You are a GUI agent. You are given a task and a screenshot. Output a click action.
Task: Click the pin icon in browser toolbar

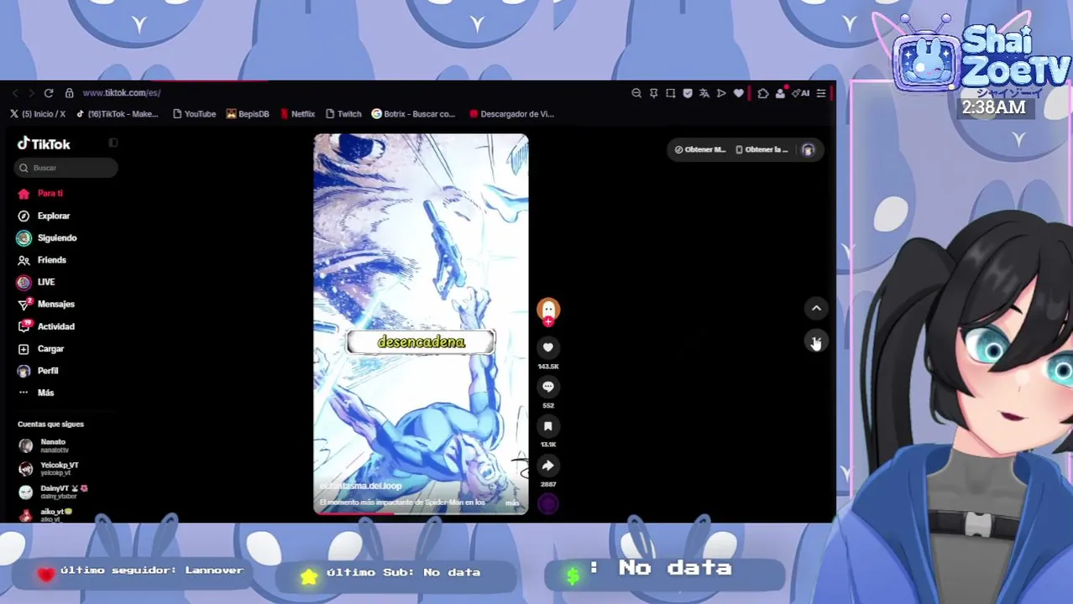click(653, 93)
